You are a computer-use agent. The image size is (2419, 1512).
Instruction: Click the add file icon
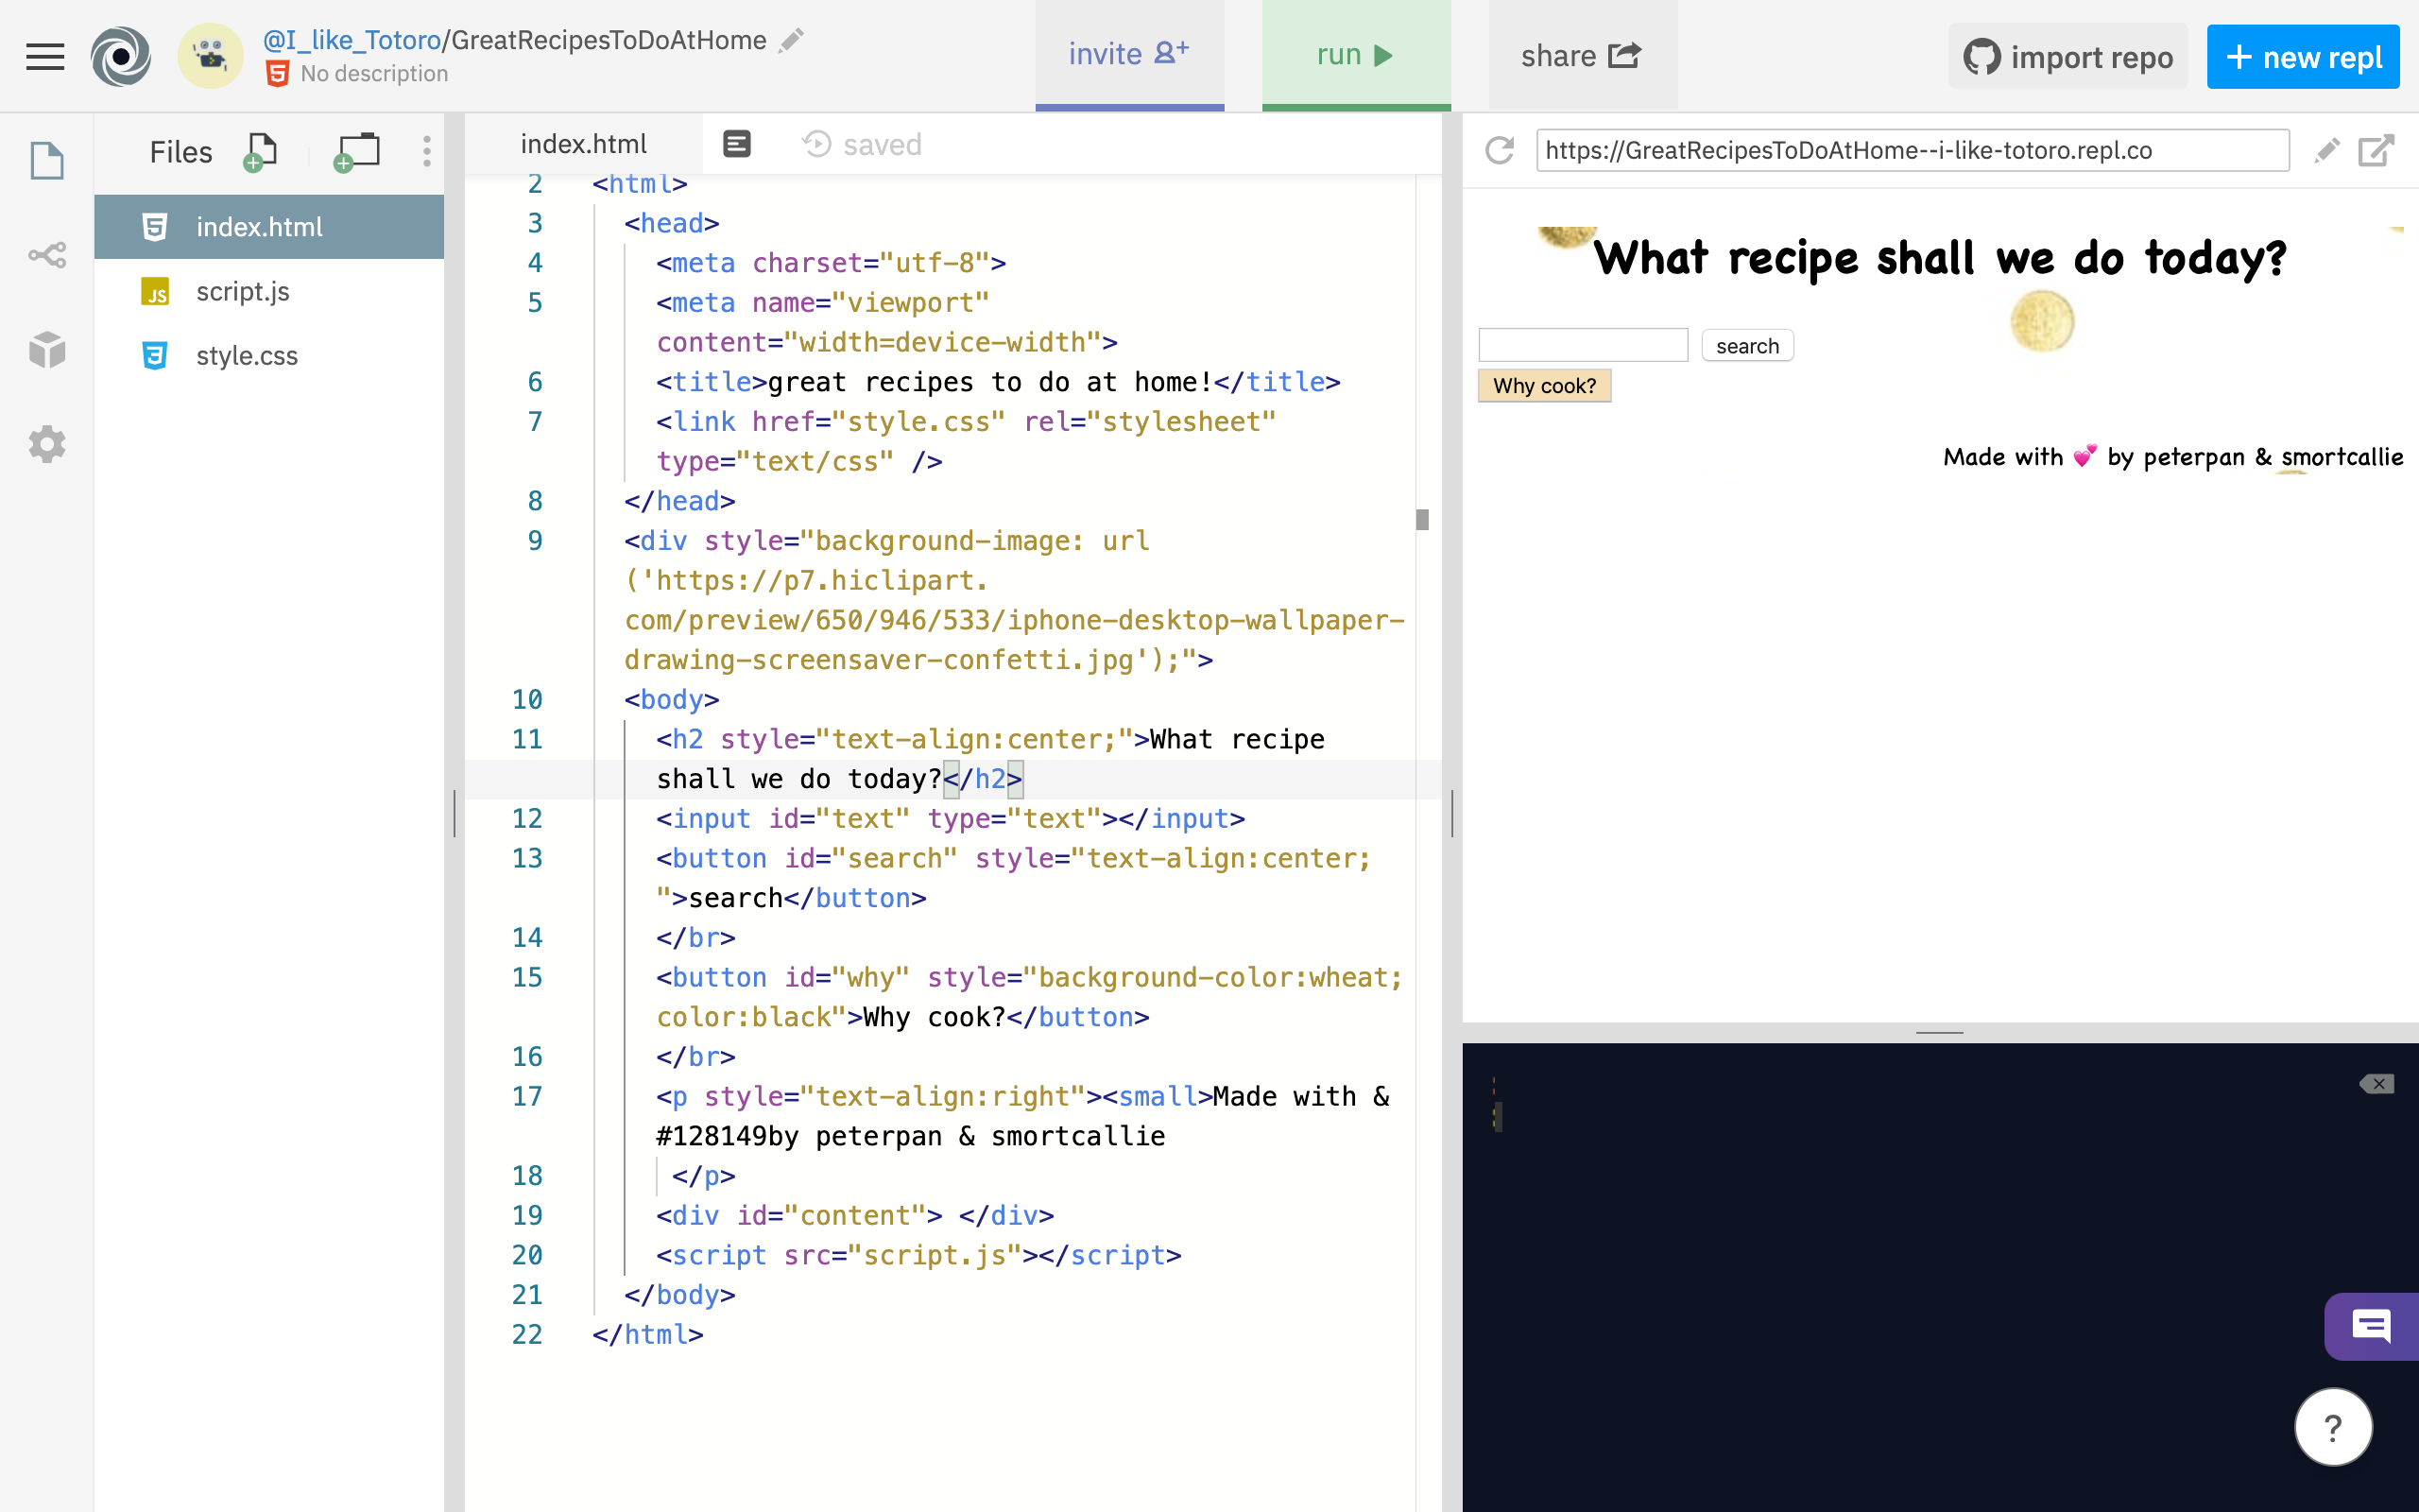[261, 151]
